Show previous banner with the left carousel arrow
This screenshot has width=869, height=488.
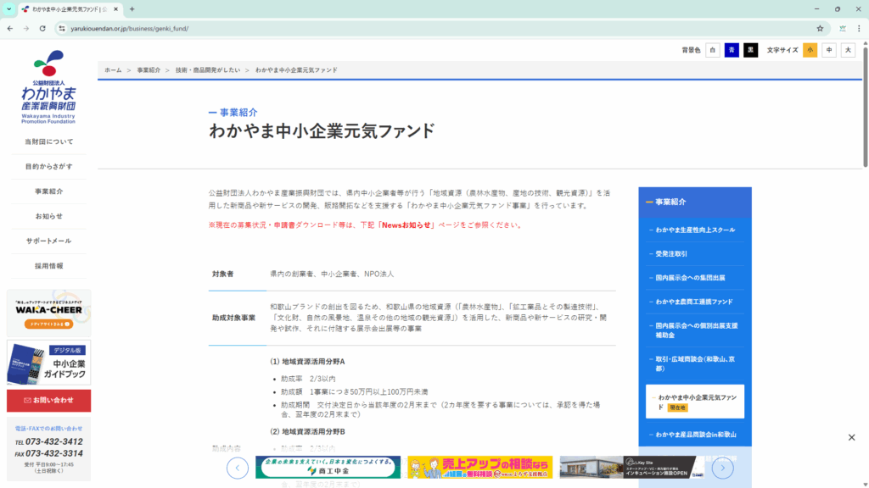[x=238, y=468]
